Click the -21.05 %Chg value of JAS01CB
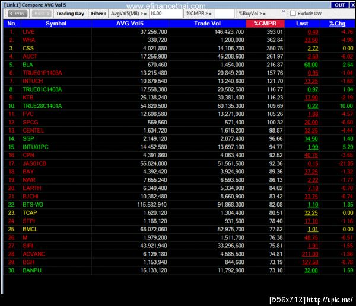Image resolution: width=356 pixels, height=306 pixels. tap(346, 163)
